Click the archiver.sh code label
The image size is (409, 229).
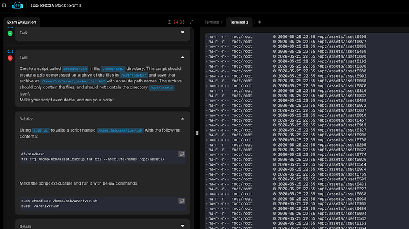[x=75, y=69]
